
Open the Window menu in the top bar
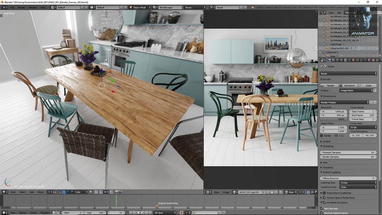pos(33,7)
